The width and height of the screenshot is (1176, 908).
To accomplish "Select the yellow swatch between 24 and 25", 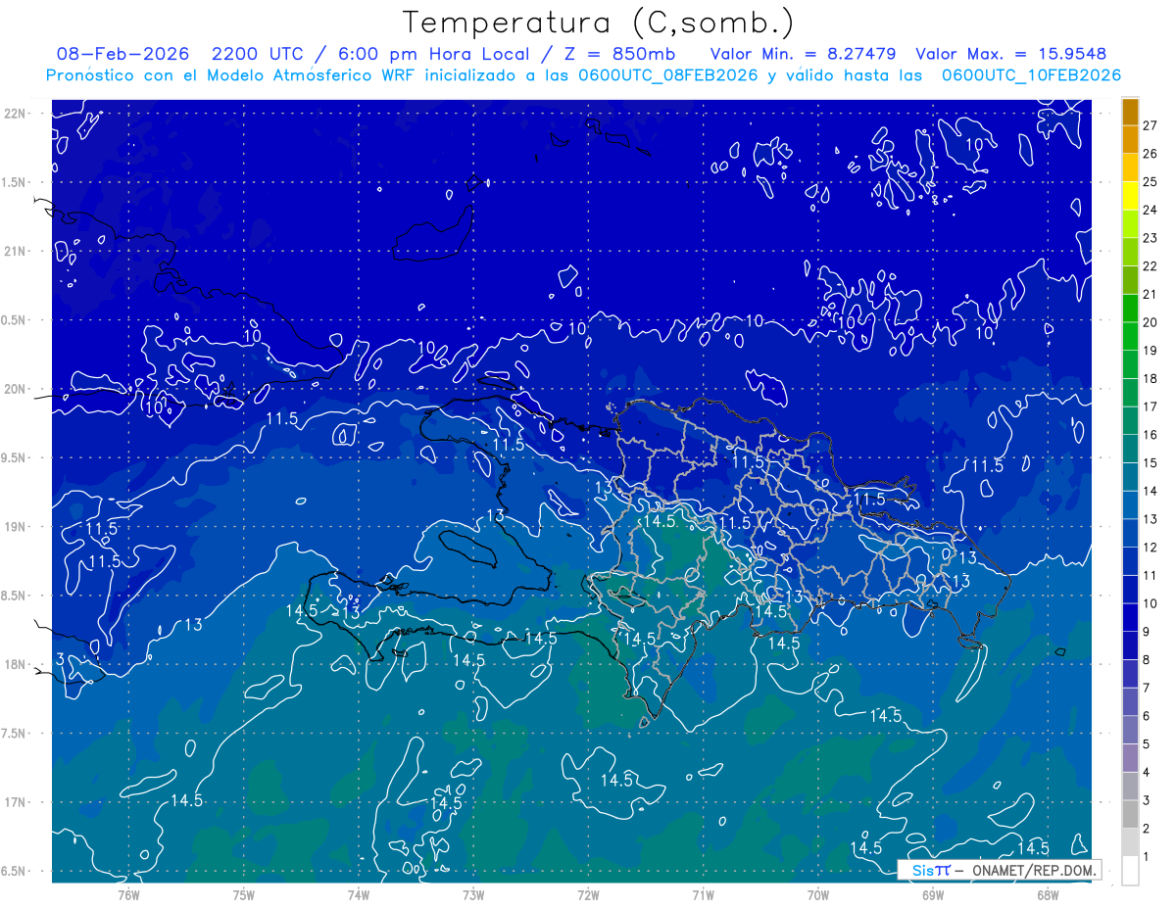I will click(1130, 196).
